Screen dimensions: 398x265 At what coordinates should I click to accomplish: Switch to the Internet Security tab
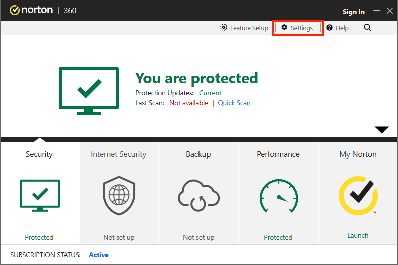[118, 154]
